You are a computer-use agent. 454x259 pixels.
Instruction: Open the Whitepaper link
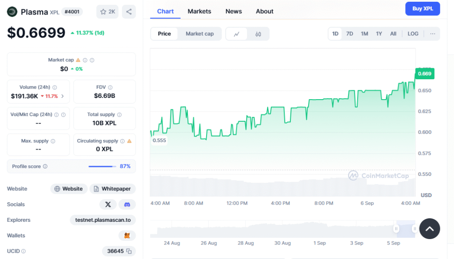(x=113, y=189)
